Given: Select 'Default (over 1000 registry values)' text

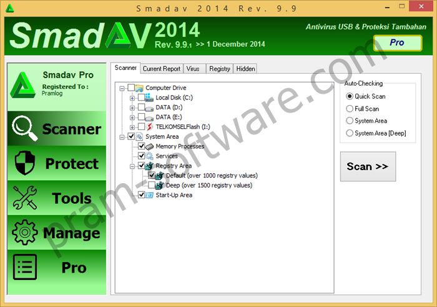Looking at the screenshot, I should tap(212, 176).
